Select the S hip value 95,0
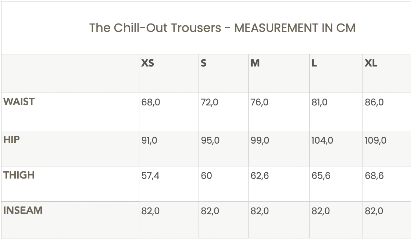The width and height of the screenshot is (414, 241). click(210, 140)
